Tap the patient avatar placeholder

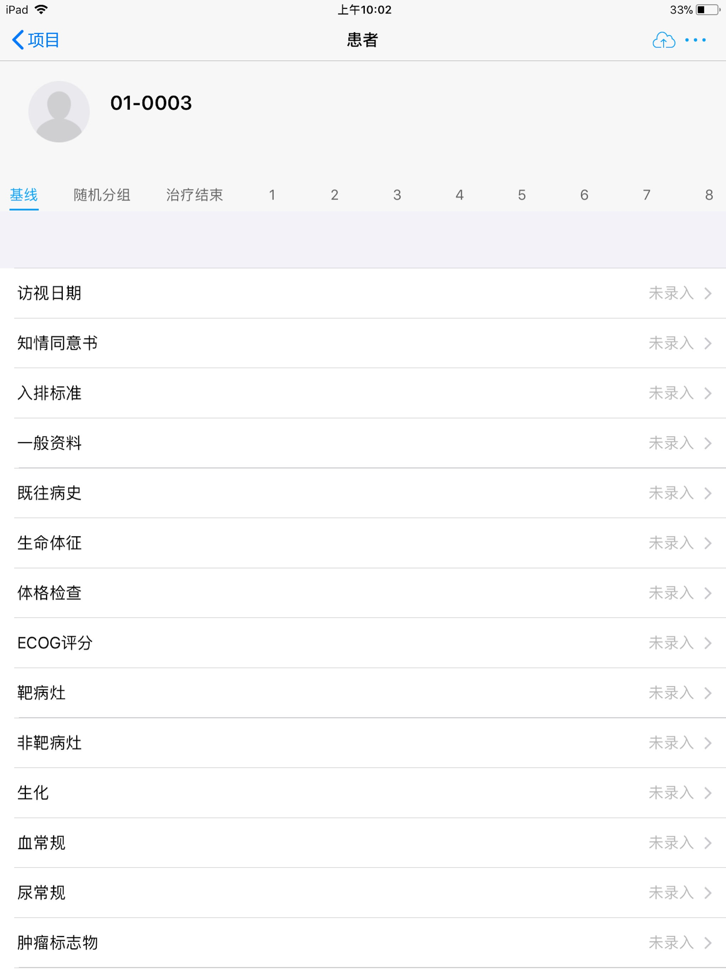coord(59,111)
